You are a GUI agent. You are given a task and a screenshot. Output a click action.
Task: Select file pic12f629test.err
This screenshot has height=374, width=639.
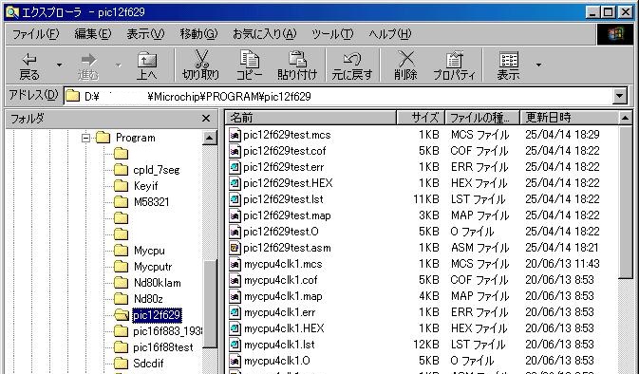click(284, 167)
